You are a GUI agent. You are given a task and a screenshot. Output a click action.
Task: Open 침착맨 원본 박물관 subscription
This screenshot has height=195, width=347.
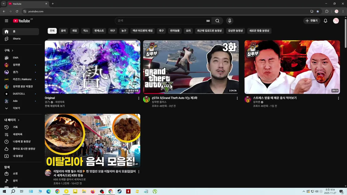[x=21, y=87]
